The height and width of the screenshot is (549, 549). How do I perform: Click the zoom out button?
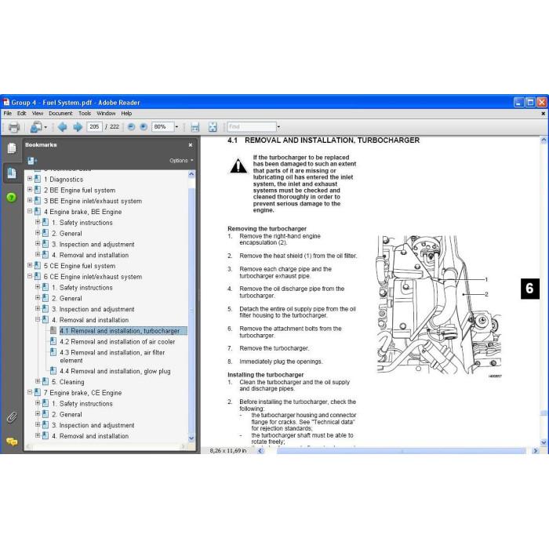click(131, 127)
